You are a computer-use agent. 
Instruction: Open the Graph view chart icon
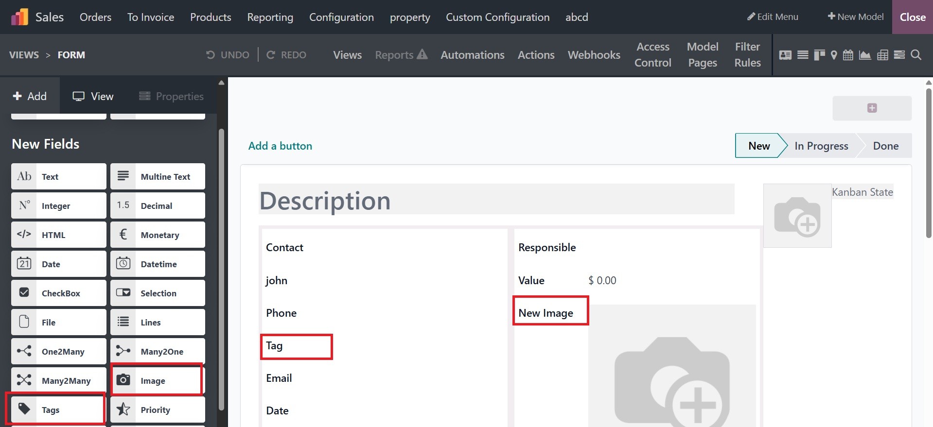(x=865, y=55)
